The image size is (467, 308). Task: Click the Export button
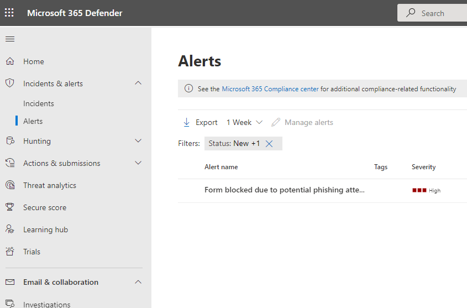click(200, 122)
